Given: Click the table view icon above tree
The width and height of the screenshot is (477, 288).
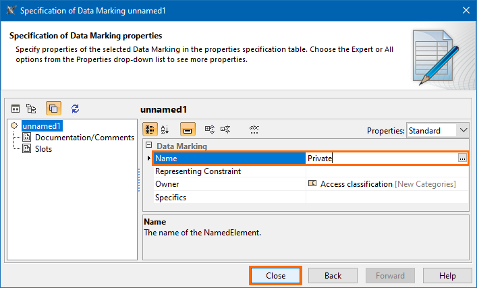Looking at the screenshot, I should point(16,109).
